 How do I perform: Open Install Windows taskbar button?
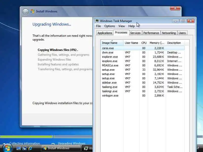click(61, 148)
